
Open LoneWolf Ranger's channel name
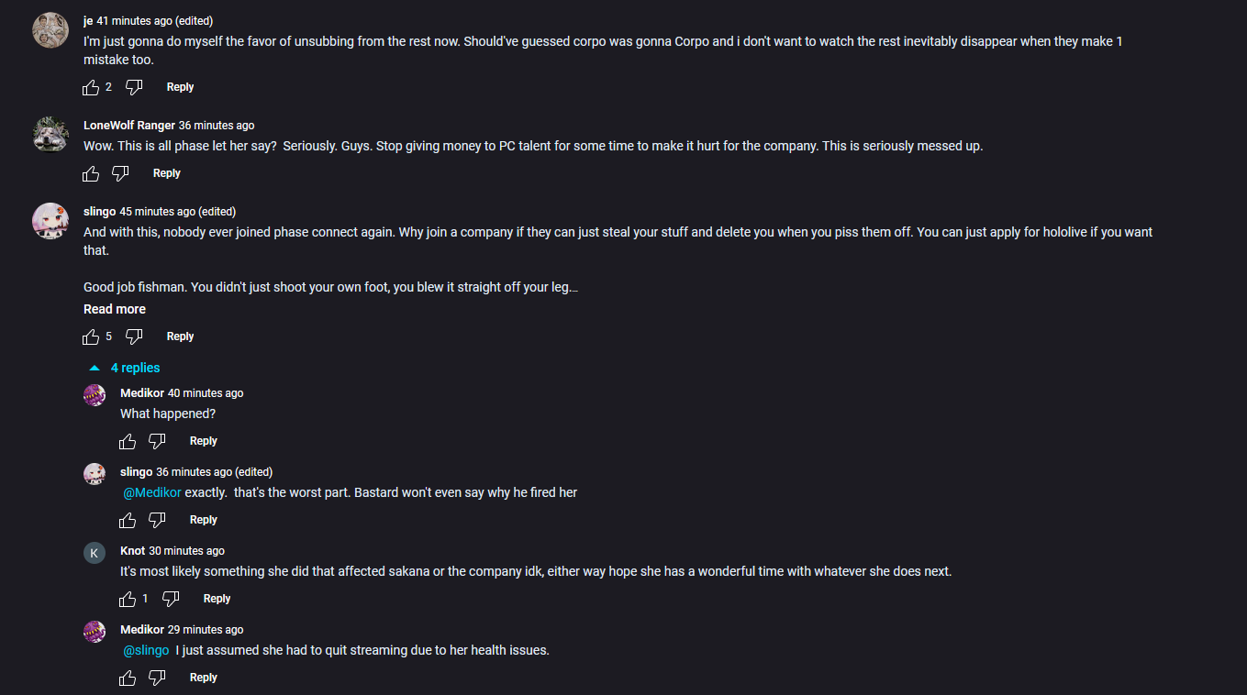[129, 126]
